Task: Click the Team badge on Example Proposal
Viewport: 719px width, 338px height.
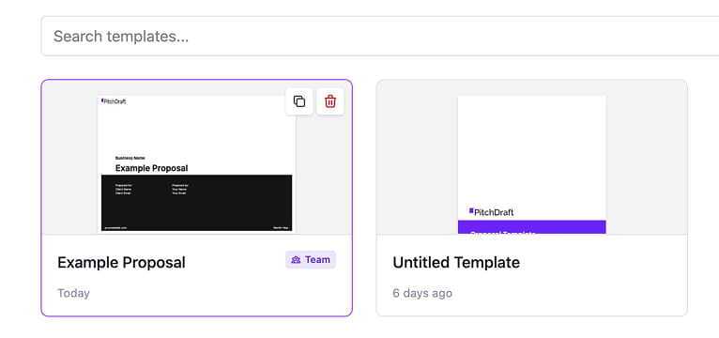Action: 311,259
